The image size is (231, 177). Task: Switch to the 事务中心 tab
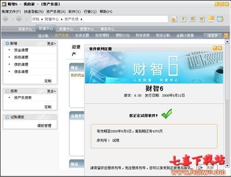point(107,29)
